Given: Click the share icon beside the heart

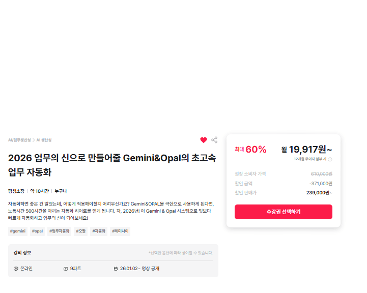Looking at the screenshot, I should [214, 140].
